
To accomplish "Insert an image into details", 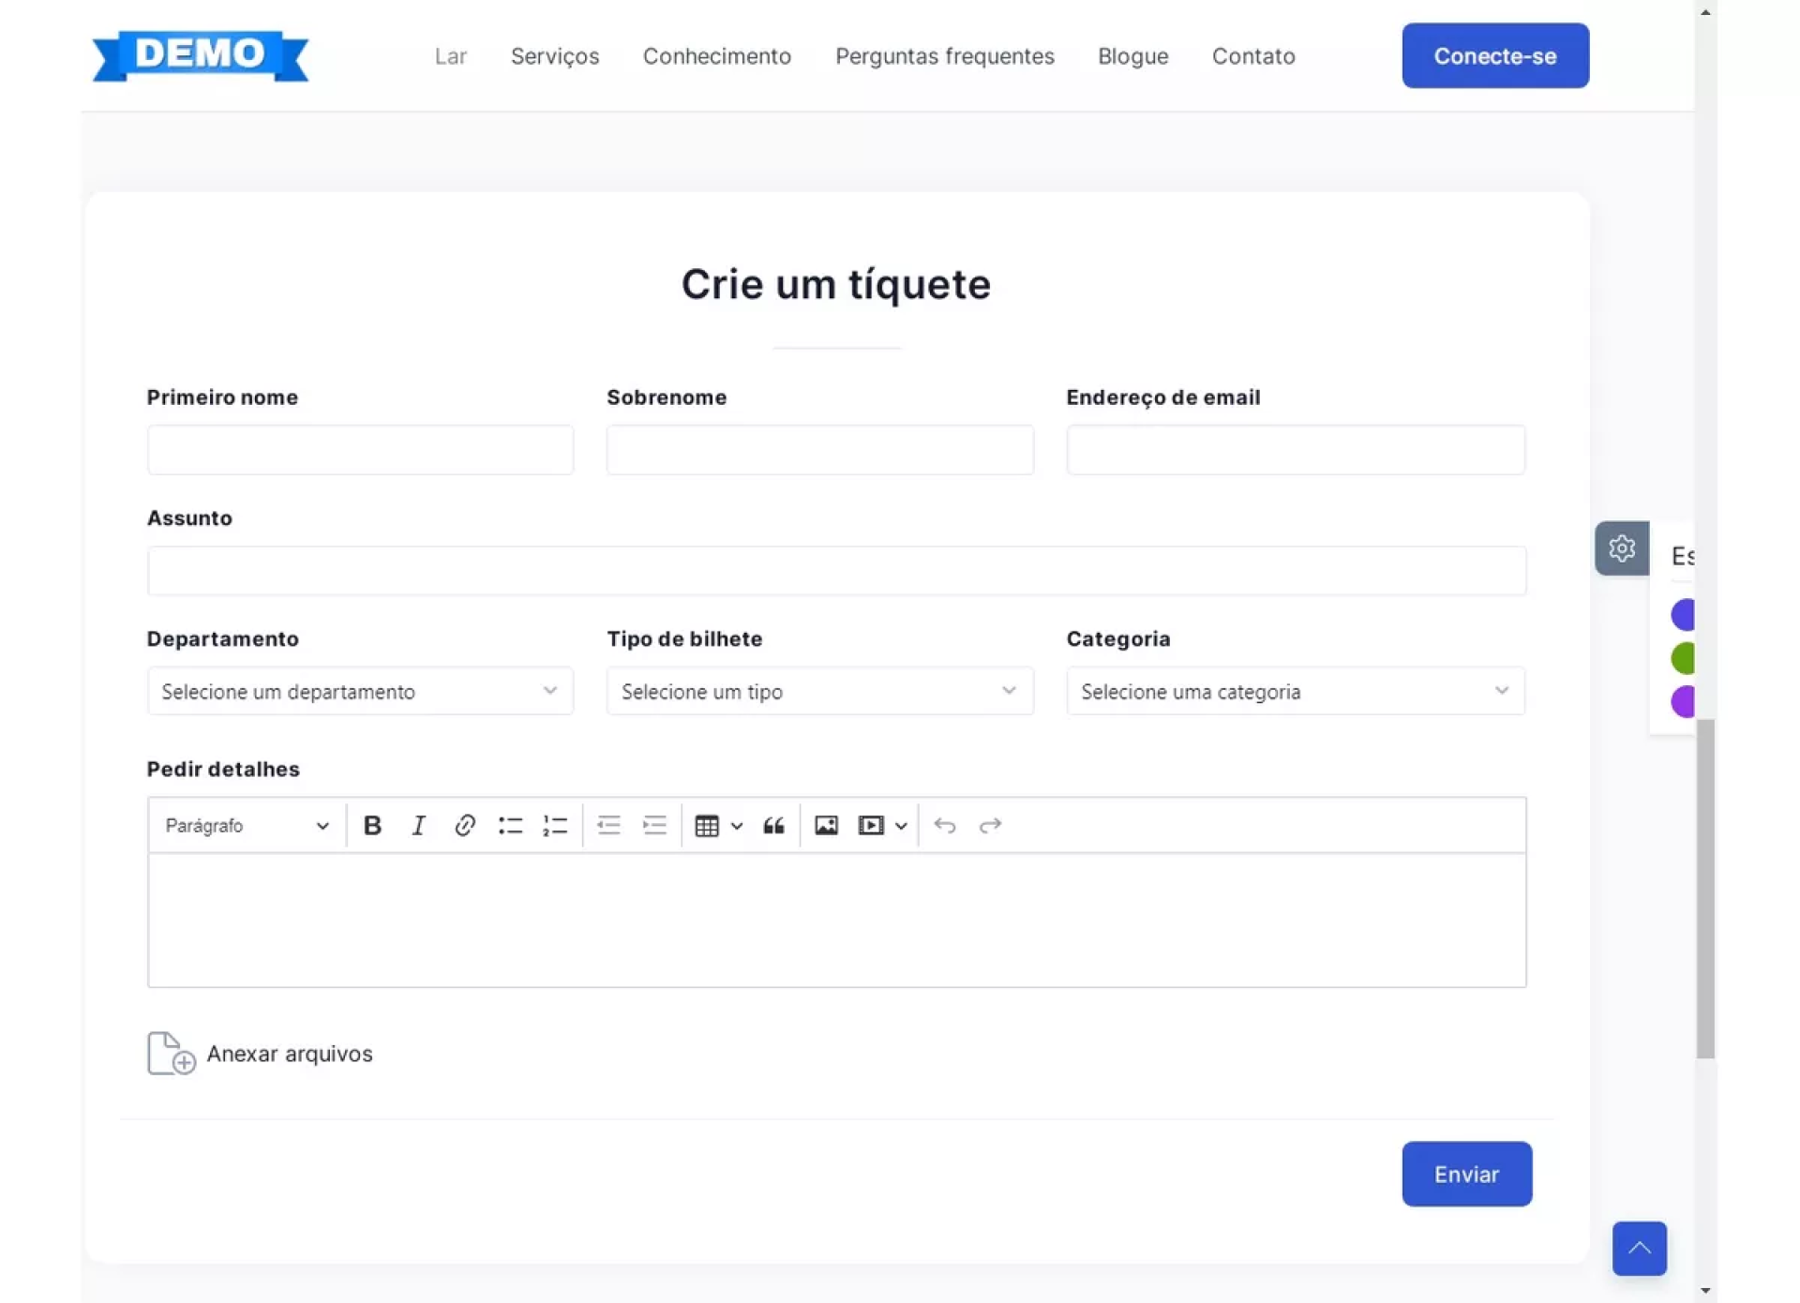I will tap(826, 826).
